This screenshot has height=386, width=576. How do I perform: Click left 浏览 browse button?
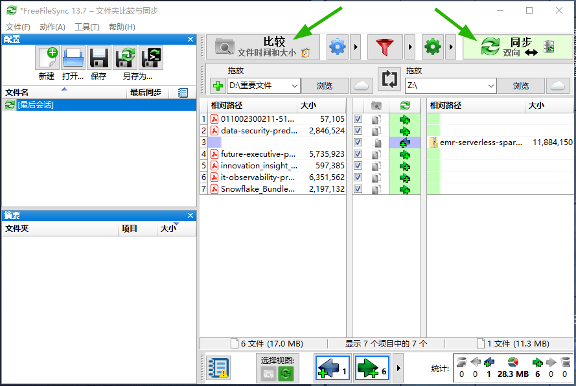click(x=325, y=86)
